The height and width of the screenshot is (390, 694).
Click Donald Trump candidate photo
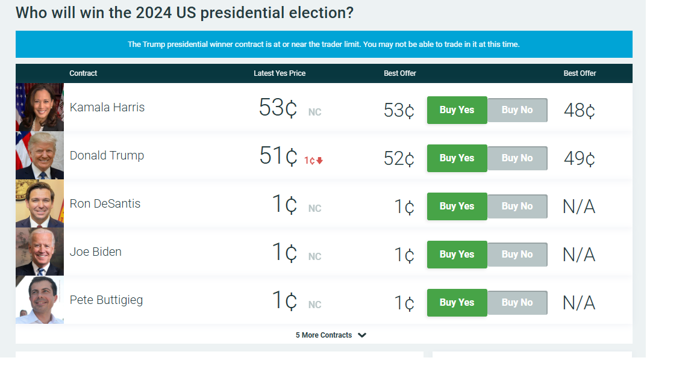[x=40, y=155]
